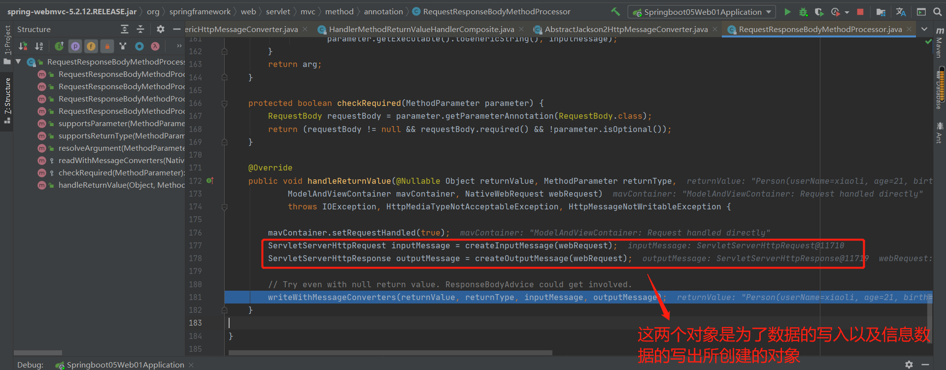Fold checkRequired method at line 166
Screen dimensions: 946x370
click(x=225, y=103)
